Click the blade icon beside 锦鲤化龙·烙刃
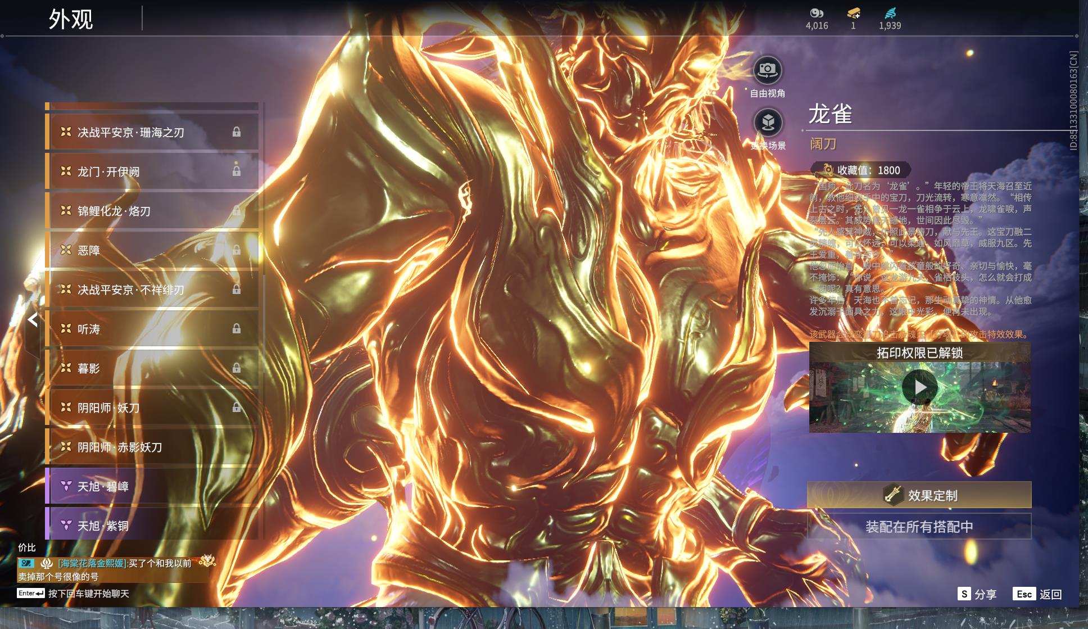The height and width of the screenshot is (629, 1088). [66, 210]
